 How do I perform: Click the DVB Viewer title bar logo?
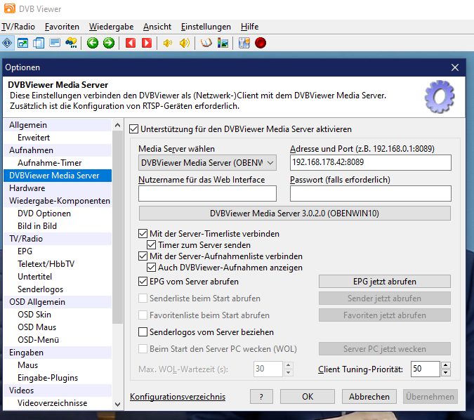coord(10,8)
